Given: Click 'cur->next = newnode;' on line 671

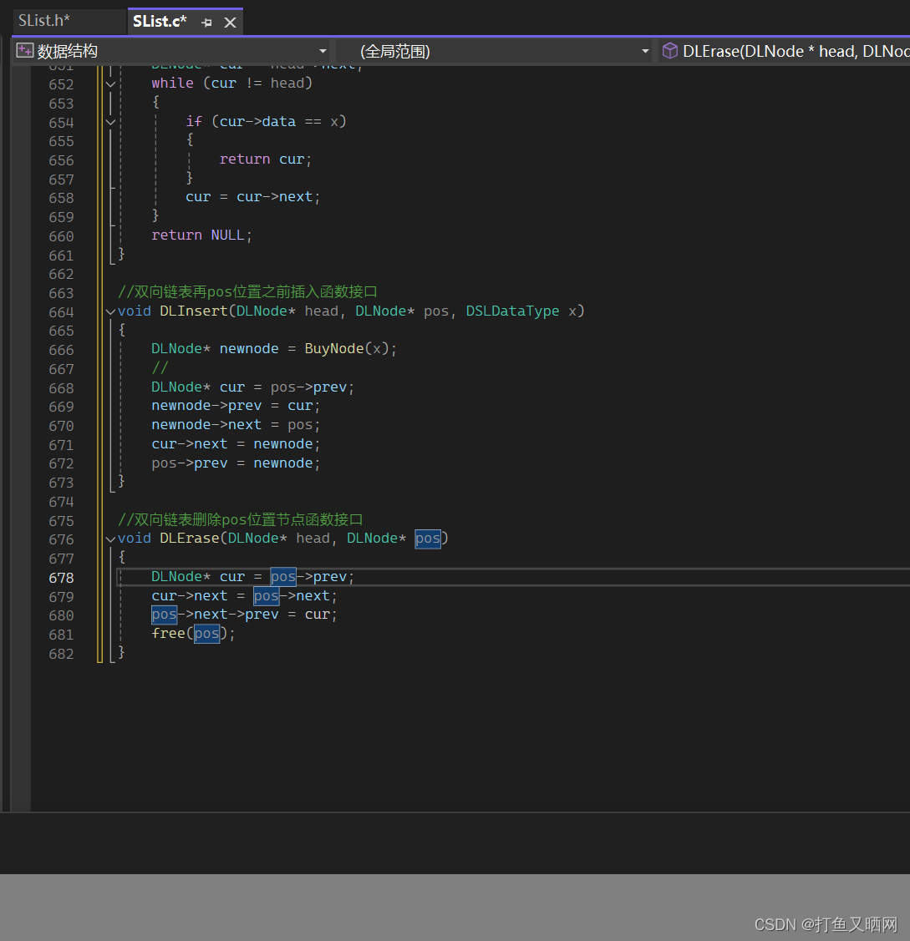Looking at the screenshot, I should click(236, 444).
